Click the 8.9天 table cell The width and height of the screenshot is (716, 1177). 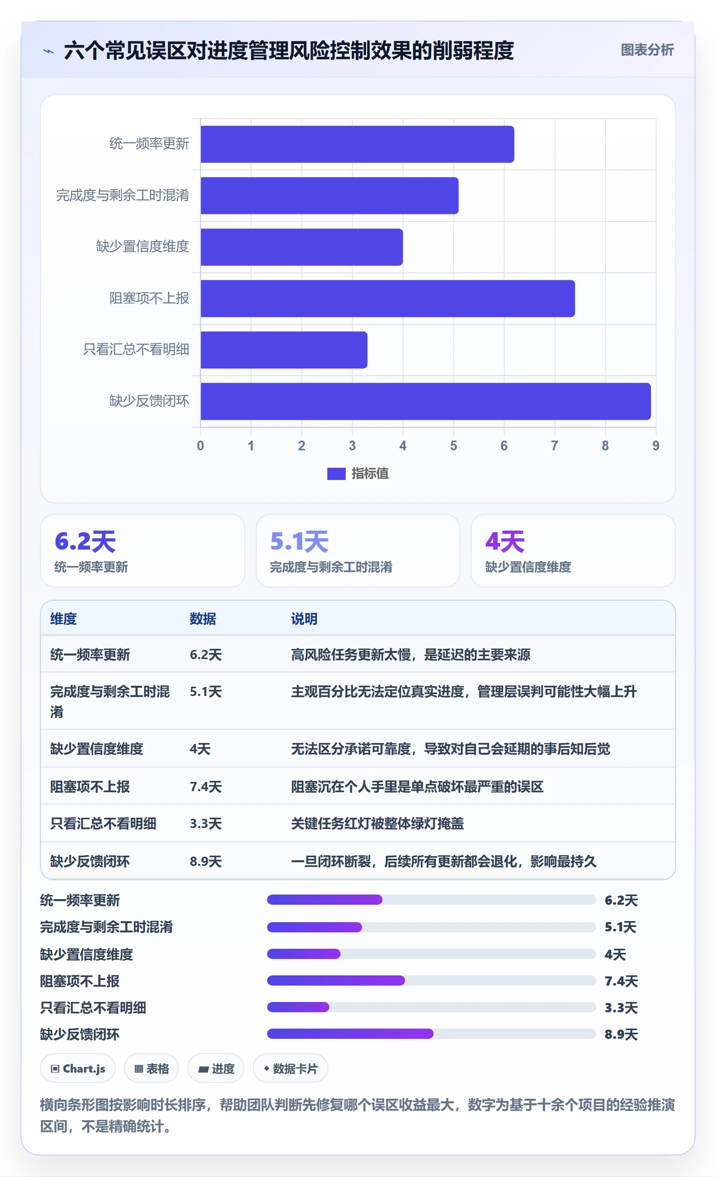[x=206, y=861]
